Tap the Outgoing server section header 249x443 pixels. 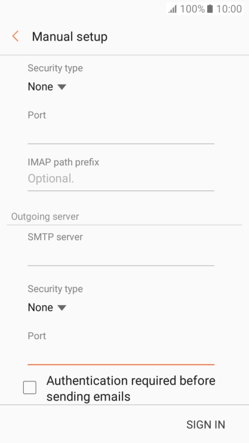[45, 216]
